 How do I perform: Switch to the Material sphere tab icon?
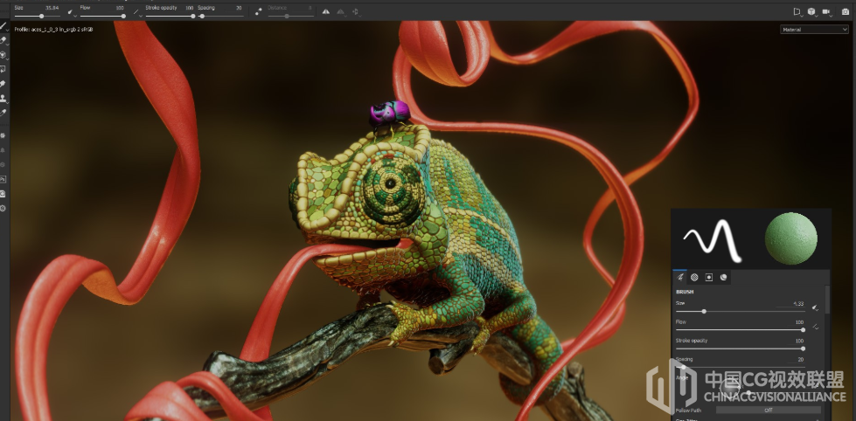[723, 277]
